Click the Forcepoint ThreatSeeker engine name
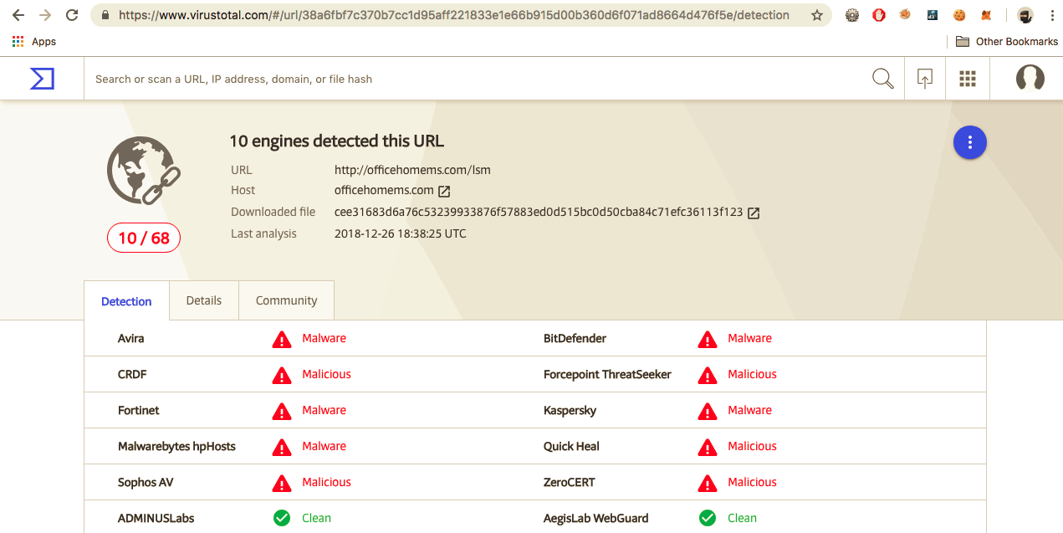The width and height of the screenshot is (1063, 533). coord(607,375)
